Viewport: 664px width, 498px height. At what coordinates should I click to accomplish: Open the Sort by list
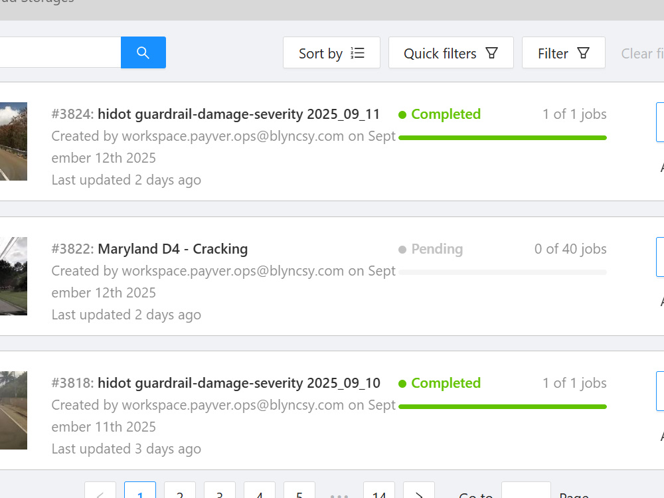pyautogui.click(x=331, y=53)
